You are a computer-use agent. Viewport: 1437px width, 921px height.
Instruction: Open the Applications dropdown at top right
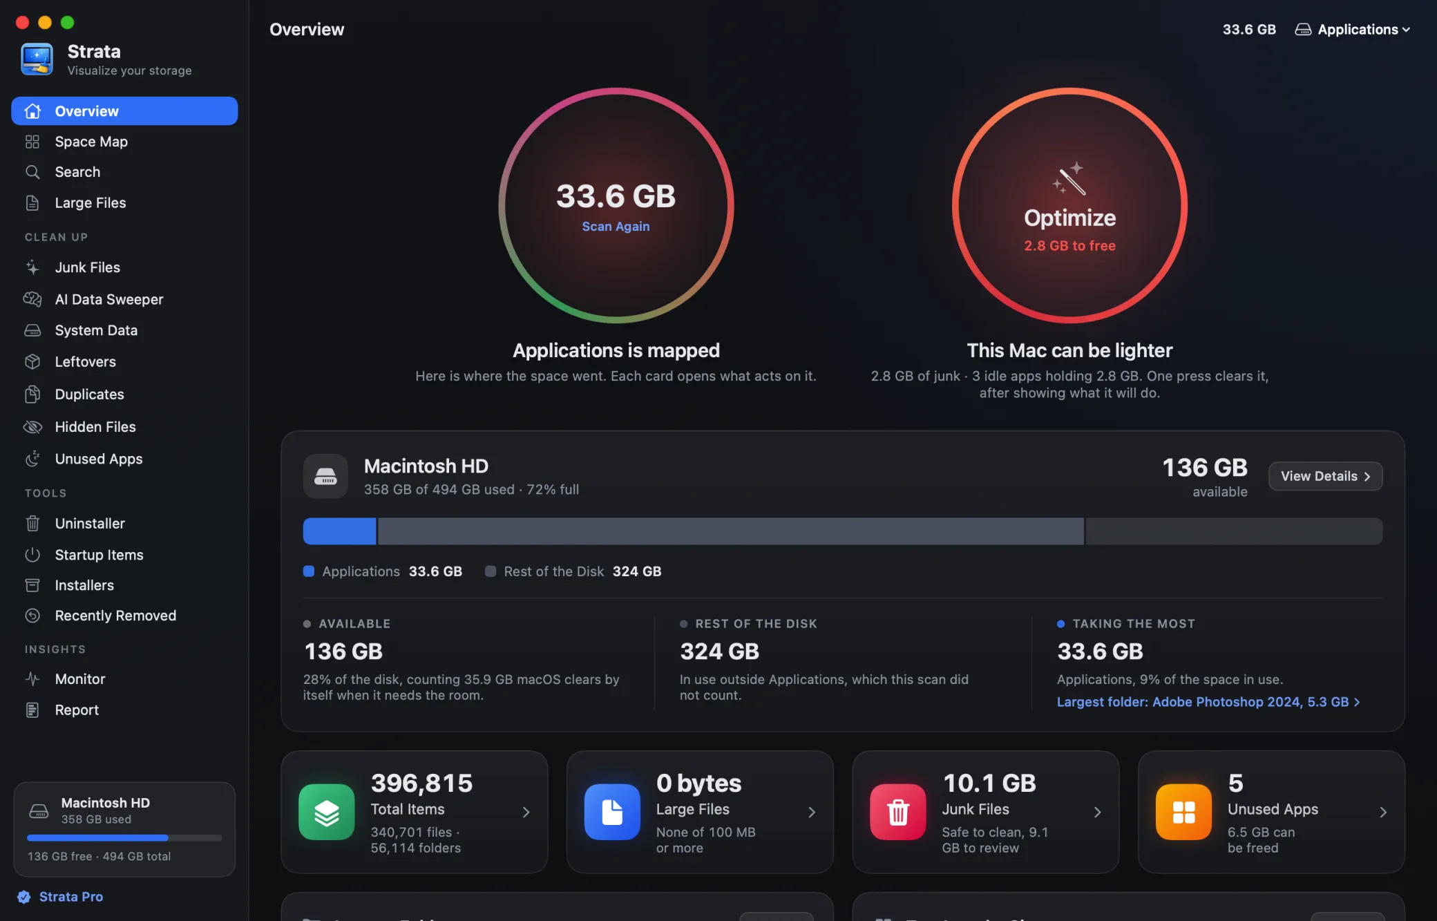(x=1352, y=30)
